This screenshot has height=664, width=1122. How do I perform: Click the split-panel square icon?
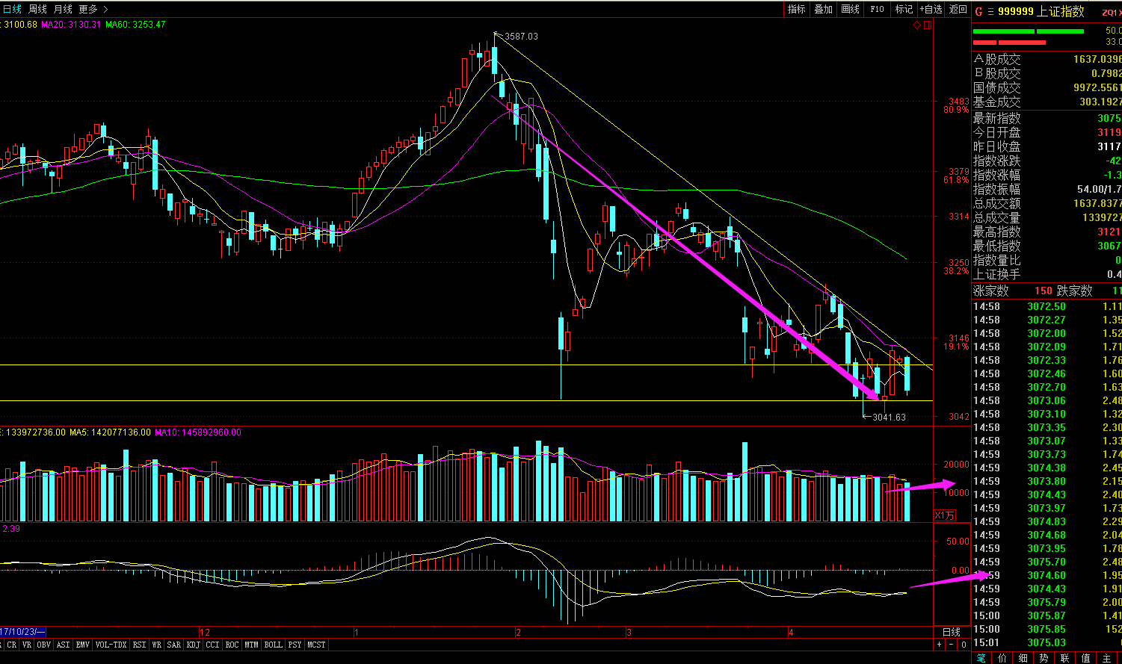928,25
